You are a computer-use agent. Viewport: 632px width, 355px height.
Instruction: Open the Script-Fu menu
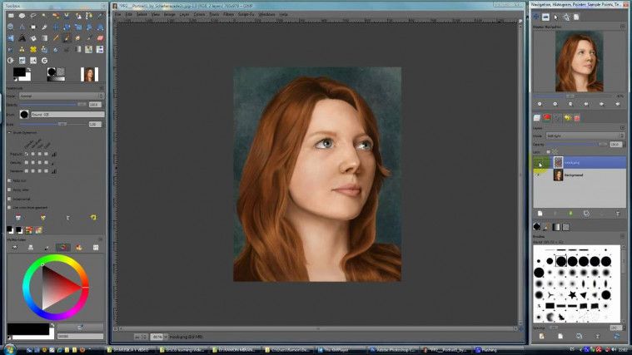tap(246, 14)
